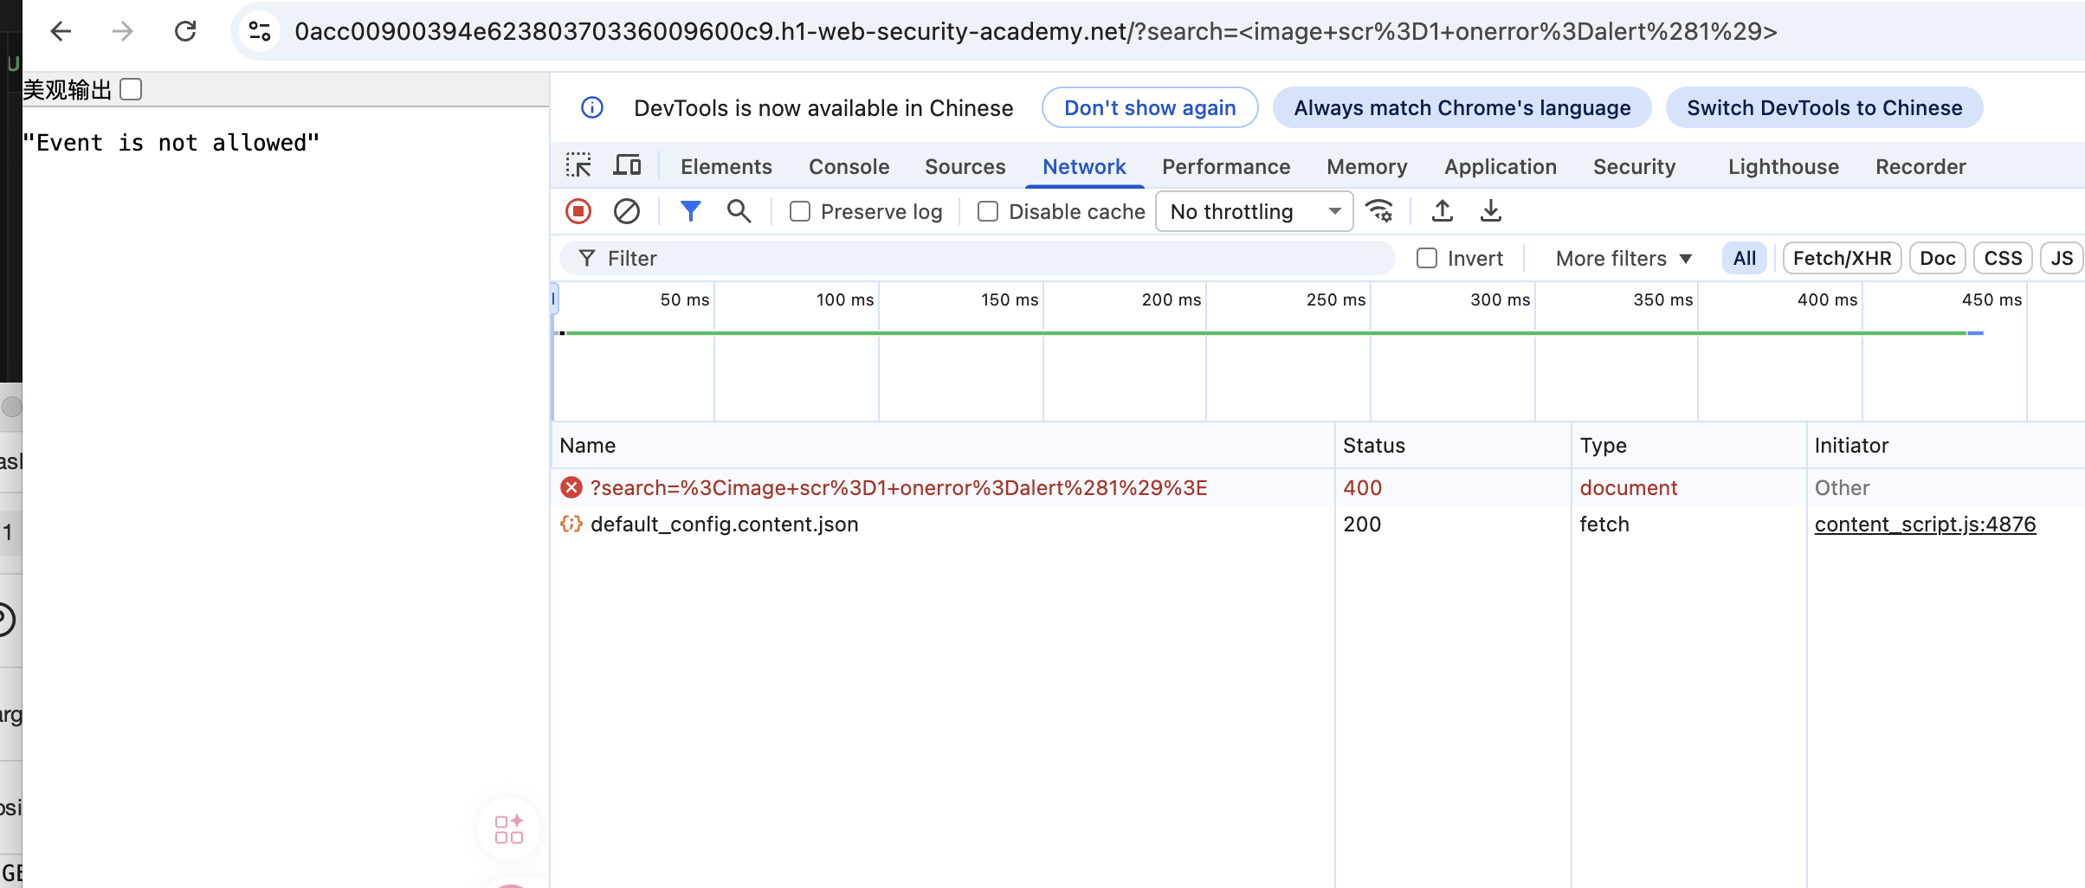The image size is (2085, 888).
Task: Select the default_config.content.json request
Action: coord(1317,524)
